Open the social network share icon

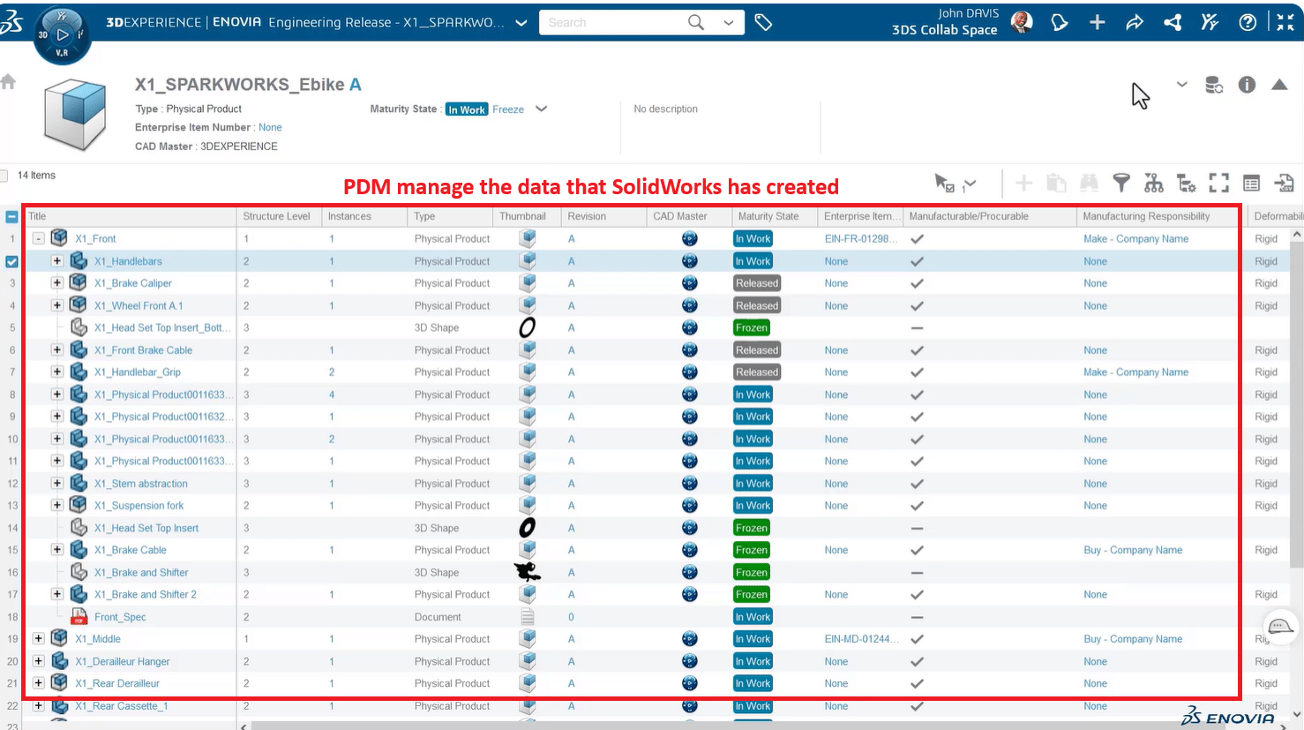(x=1173, y=23)
